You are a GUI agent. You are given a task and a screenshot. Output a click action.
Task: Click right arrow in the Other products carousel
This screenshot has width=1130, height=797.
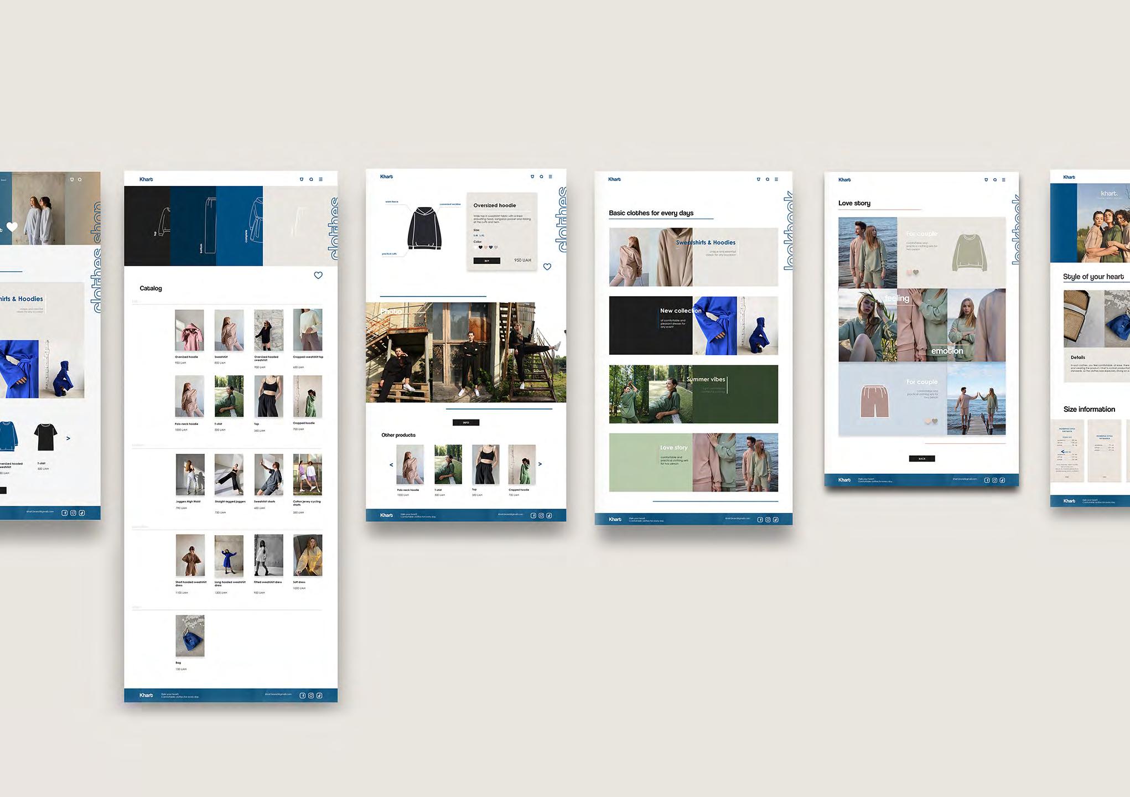[540, 464]
